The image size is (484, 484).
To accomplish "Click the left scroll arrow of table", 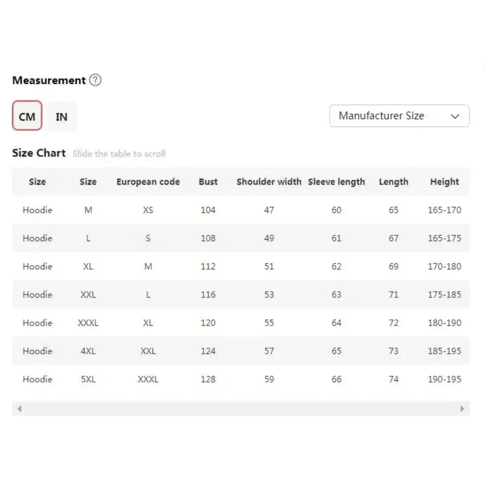I will point(19,409).
